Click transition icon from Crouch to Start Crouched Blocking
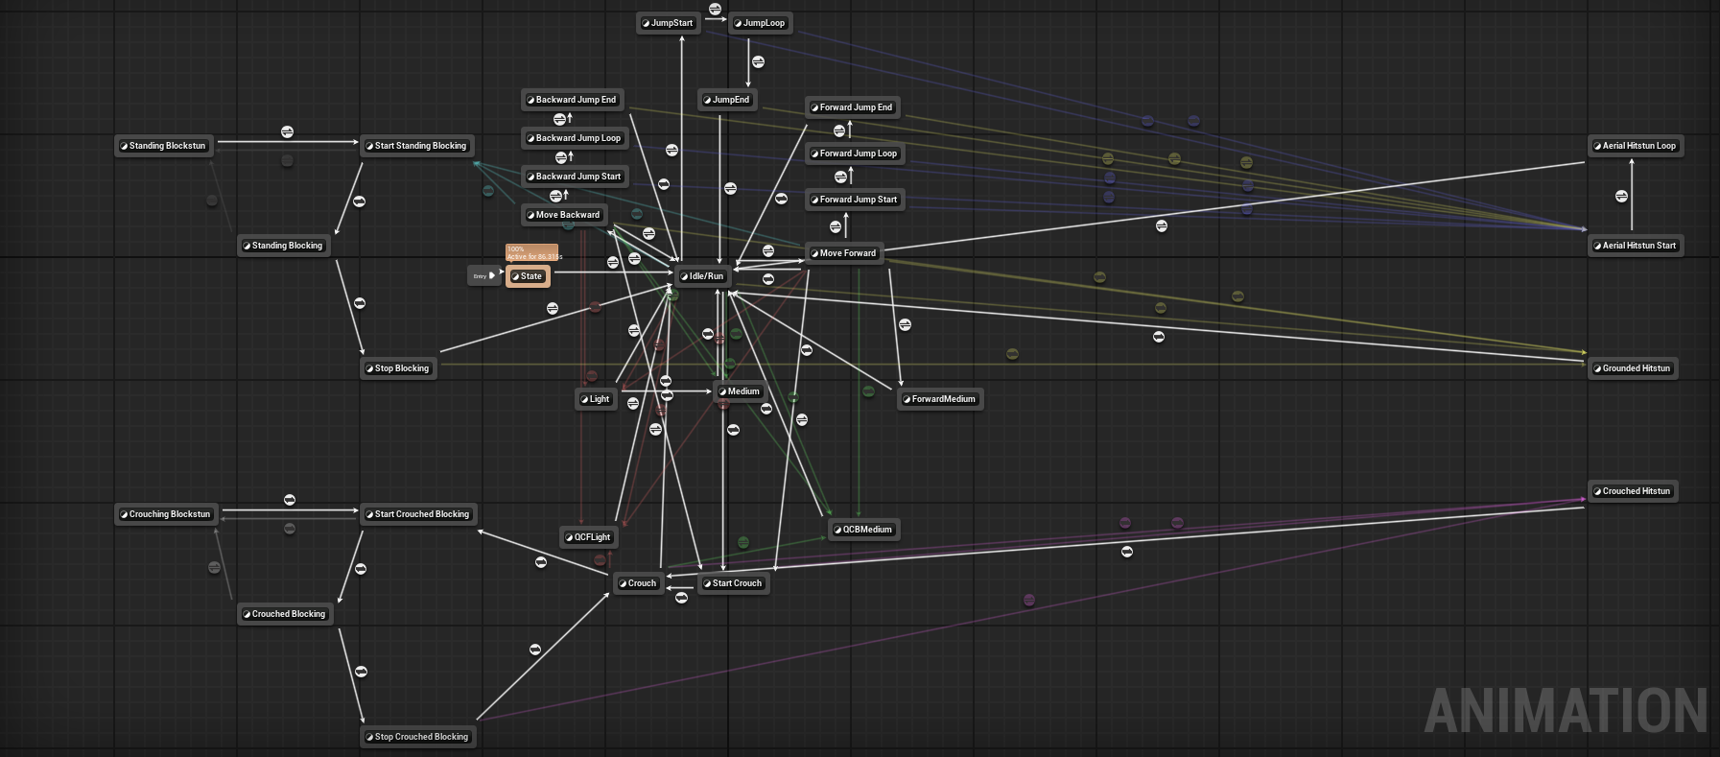 [541, 562]
